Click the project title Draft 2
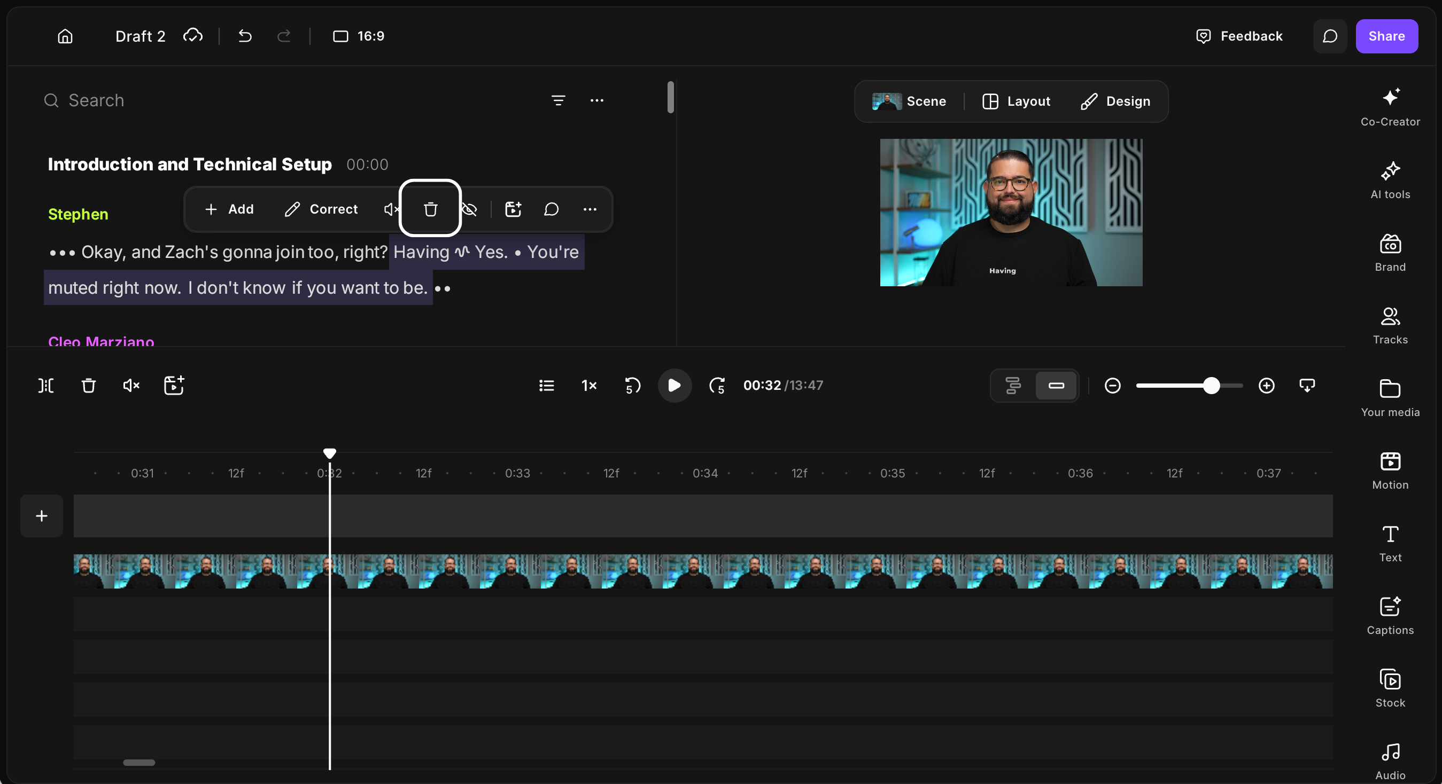Screen dimensions: 1442x784 140,36
